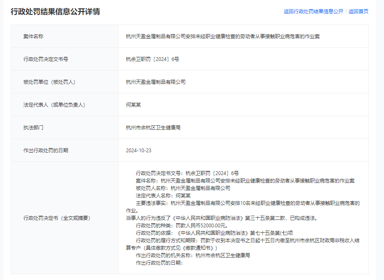Click the line 法定代表人名称：何某某
The image size is (384, 280).
click(163, 196)
